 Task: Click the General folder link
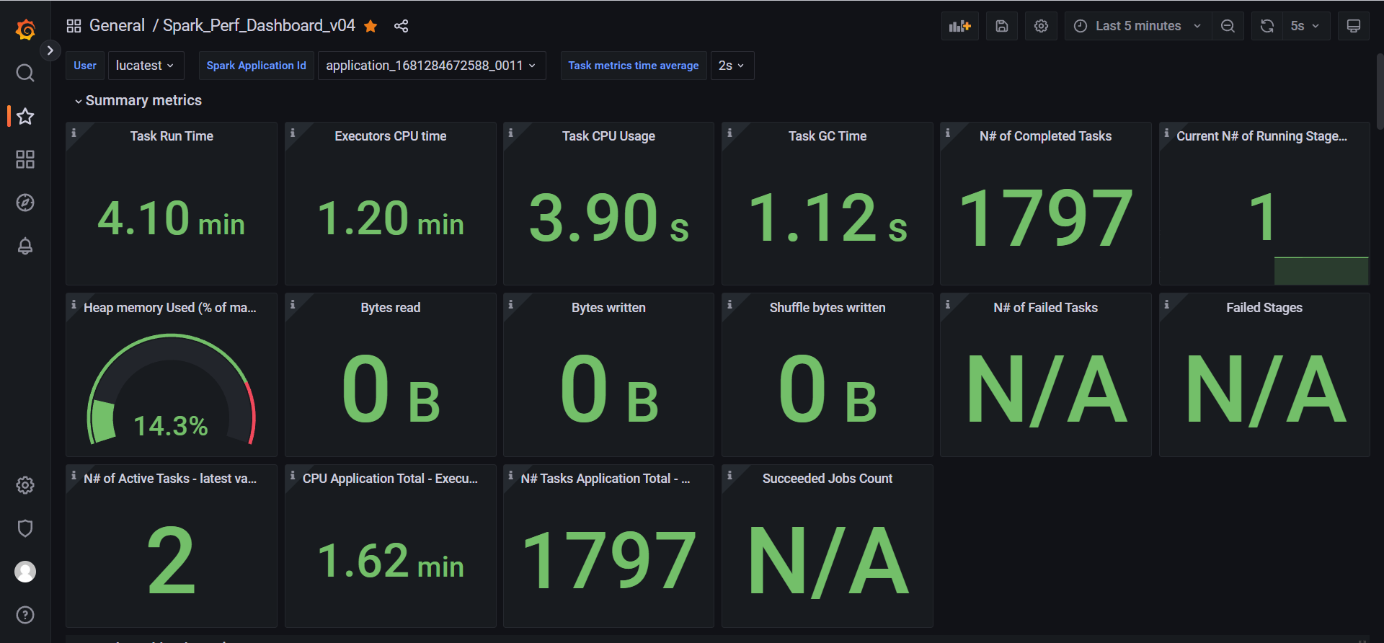tap(117, 26)
